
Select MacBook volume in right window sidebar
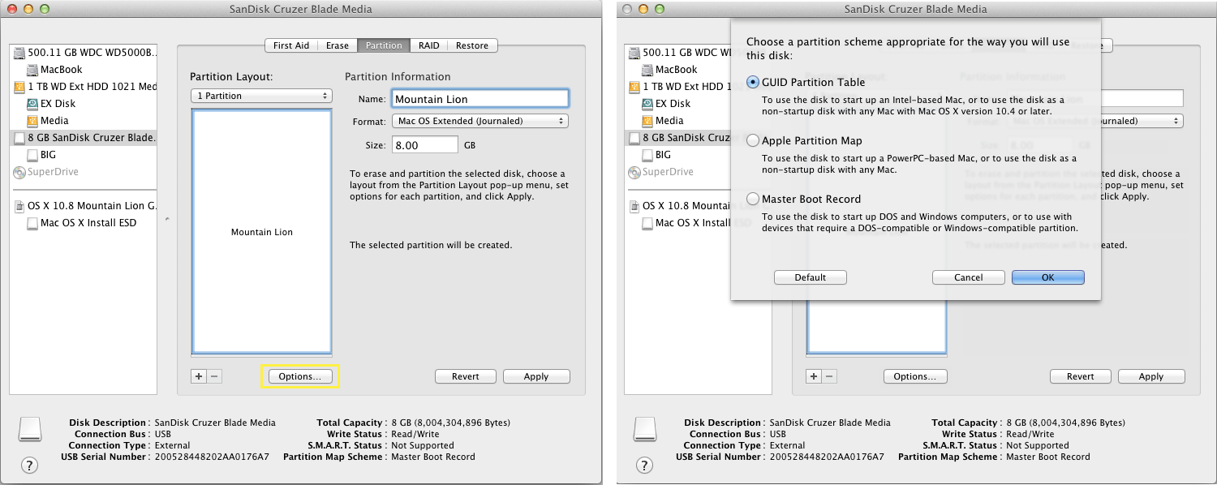click(669, 70)
